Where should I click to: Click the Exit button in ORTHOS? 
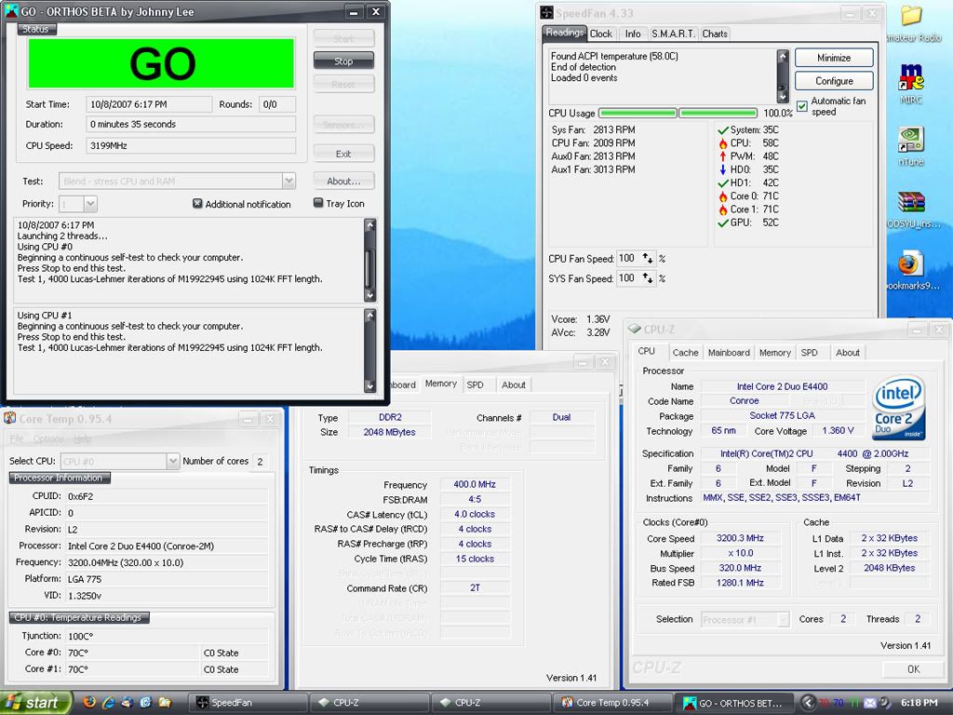[343, 154]
